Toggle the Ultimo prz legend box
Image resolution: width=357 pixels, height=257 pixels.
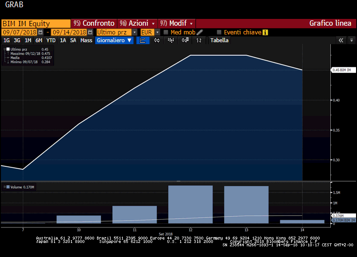(7, 49)
